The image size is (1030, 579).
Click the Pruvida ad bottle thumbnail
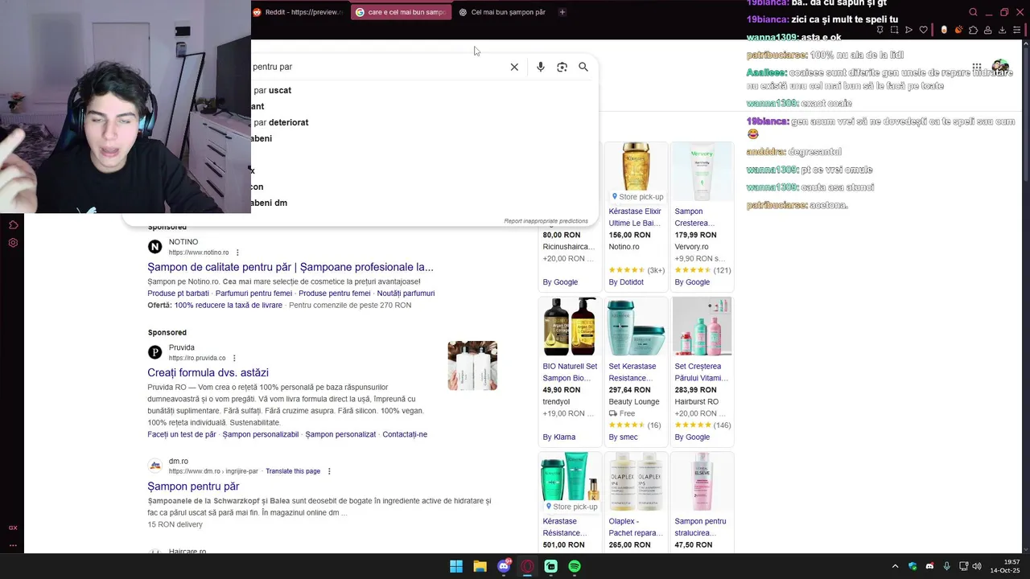(472, 366)
